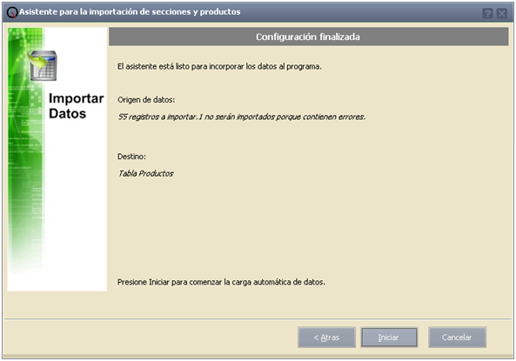516x361 pixels.
Task: Start the import with Iniciar button
Action: [389, 338]
